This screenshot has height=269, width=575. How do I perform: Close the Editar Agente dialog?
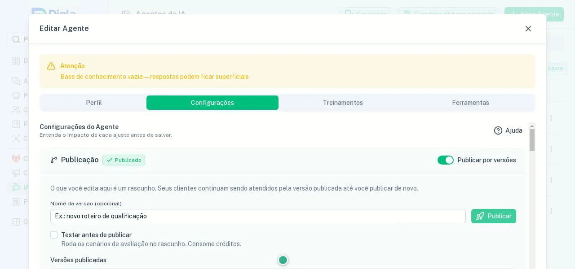pyautogui.click(x=528, y=29)
